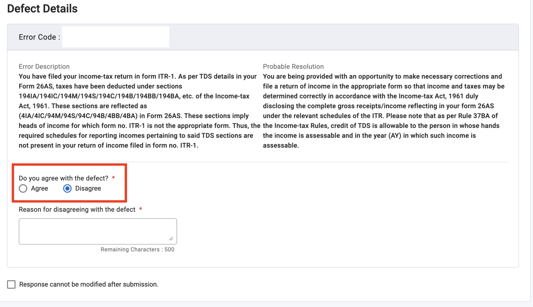Click the 'Defect Details' page title
This screenshot has width=533, height=307.
42,9
